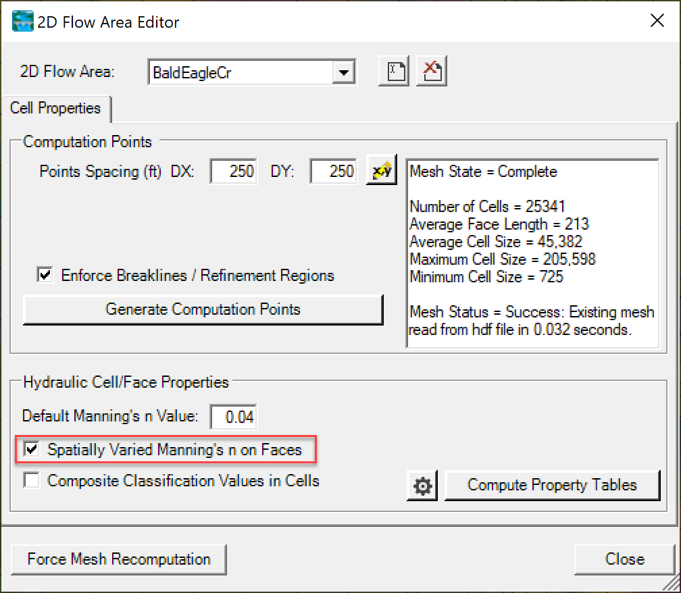Switch to the Cell Properties tab
Image resolution: width=681 pixels, height=593 pixels.
click(57, 109)
